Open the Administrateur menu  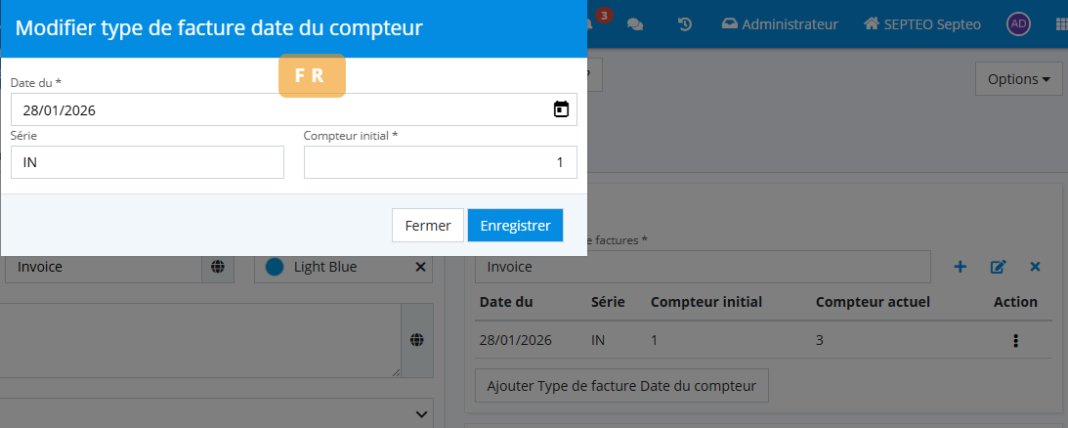[780, 24]
